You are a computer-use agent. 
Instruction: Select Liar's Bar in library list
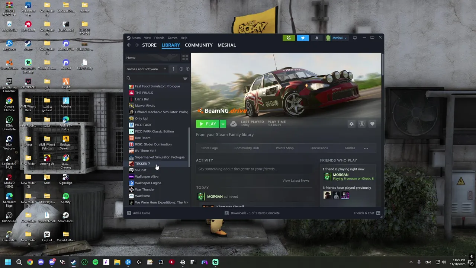157,99
